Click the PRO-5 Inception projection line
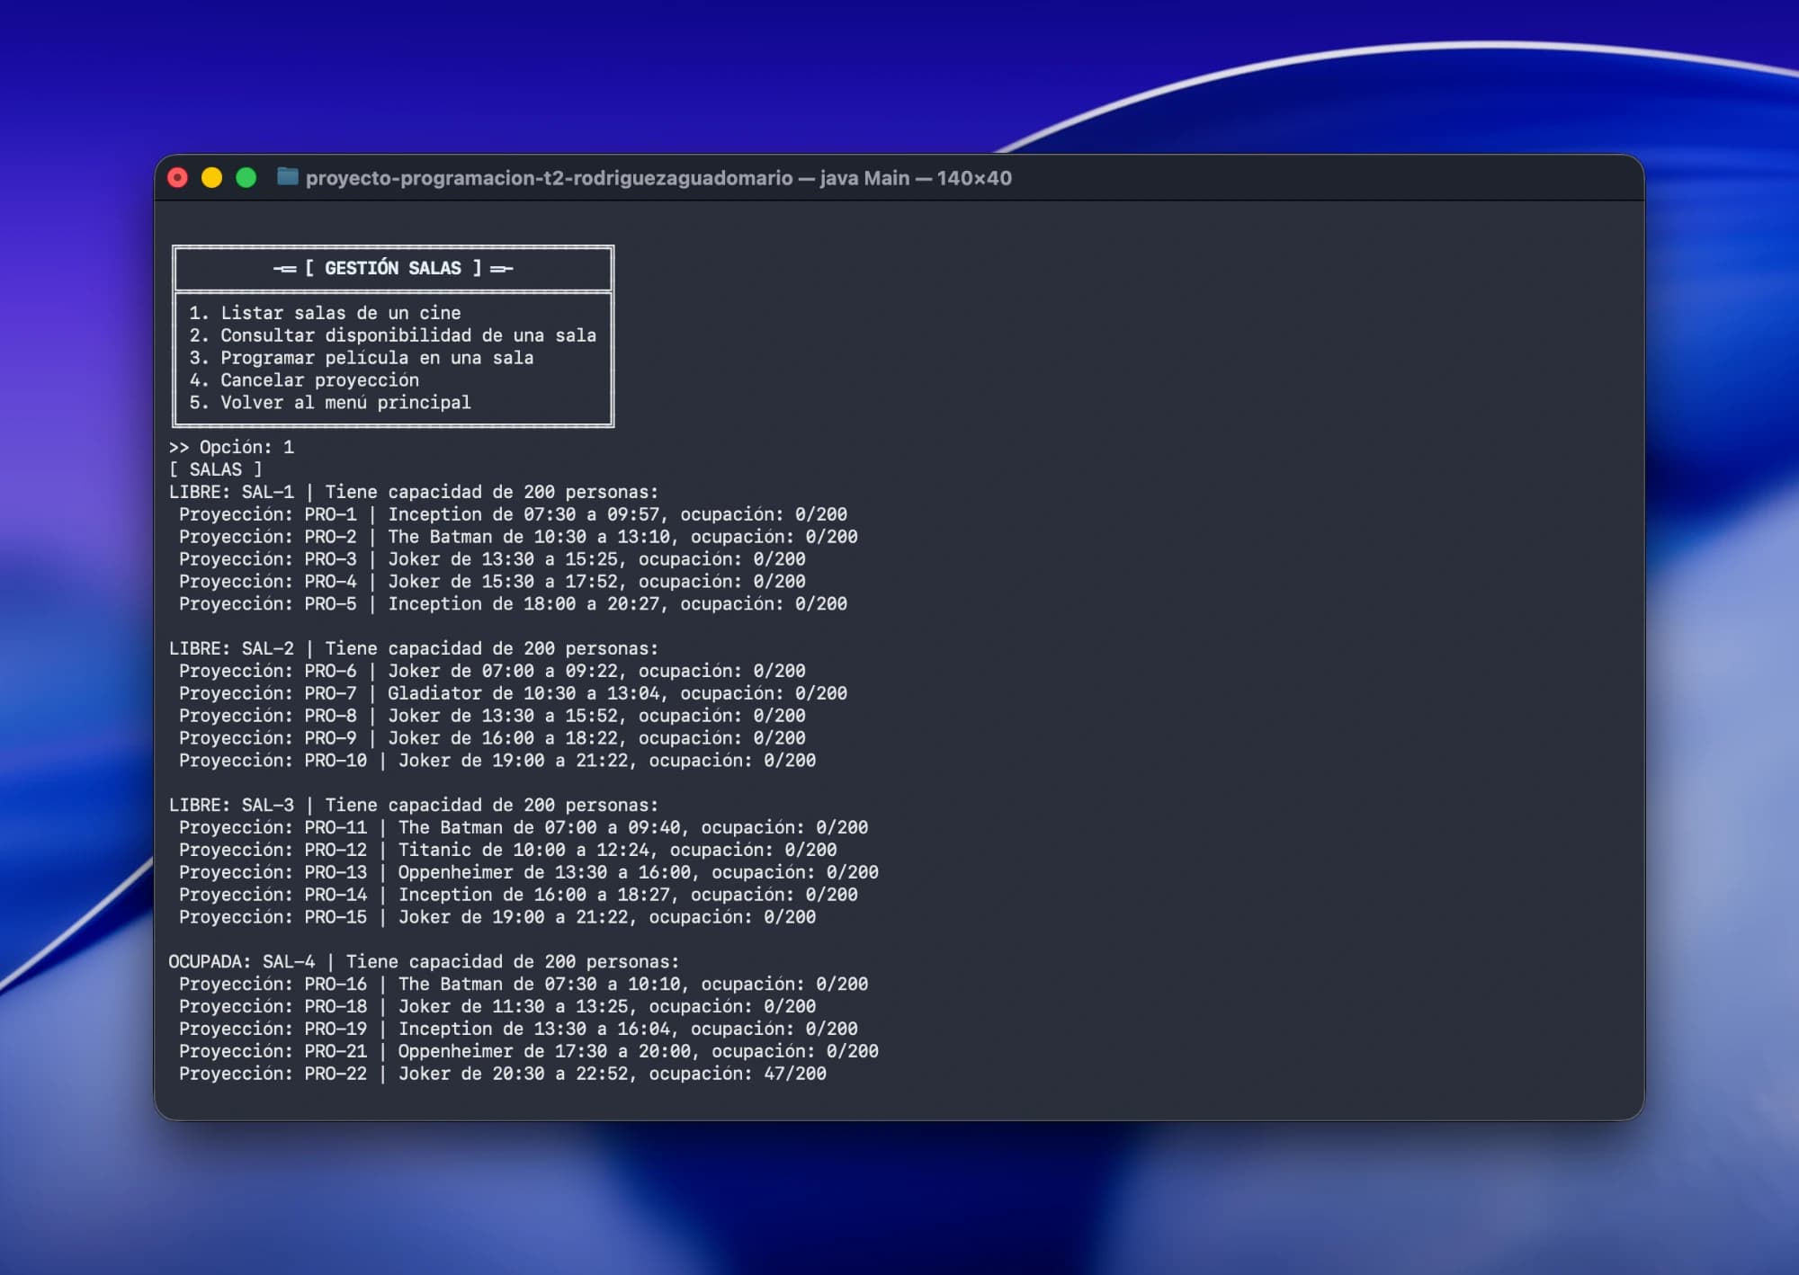Viewport: 1799px width, 1275px height. coord(513,604)
